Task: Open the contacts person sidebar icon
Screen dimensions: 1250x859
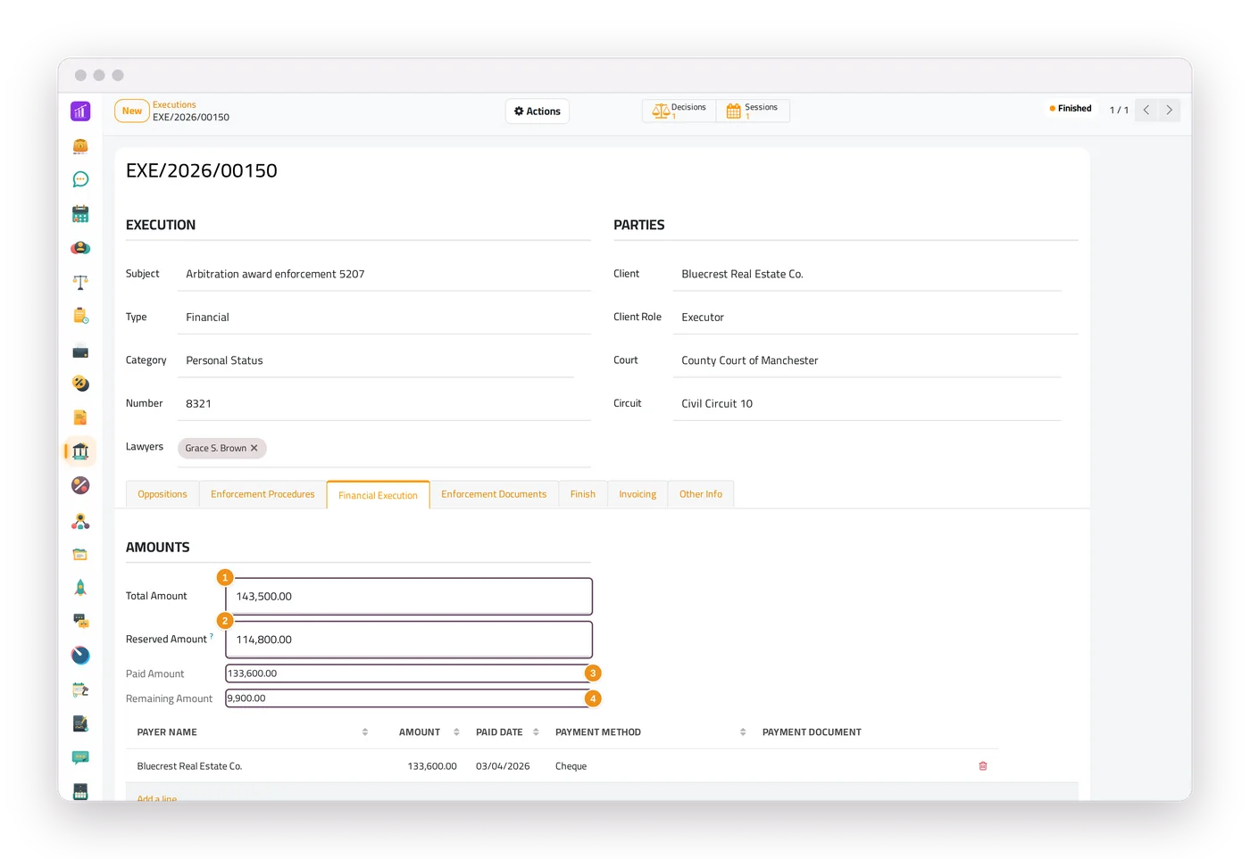Action: click(x=80, y=248)
